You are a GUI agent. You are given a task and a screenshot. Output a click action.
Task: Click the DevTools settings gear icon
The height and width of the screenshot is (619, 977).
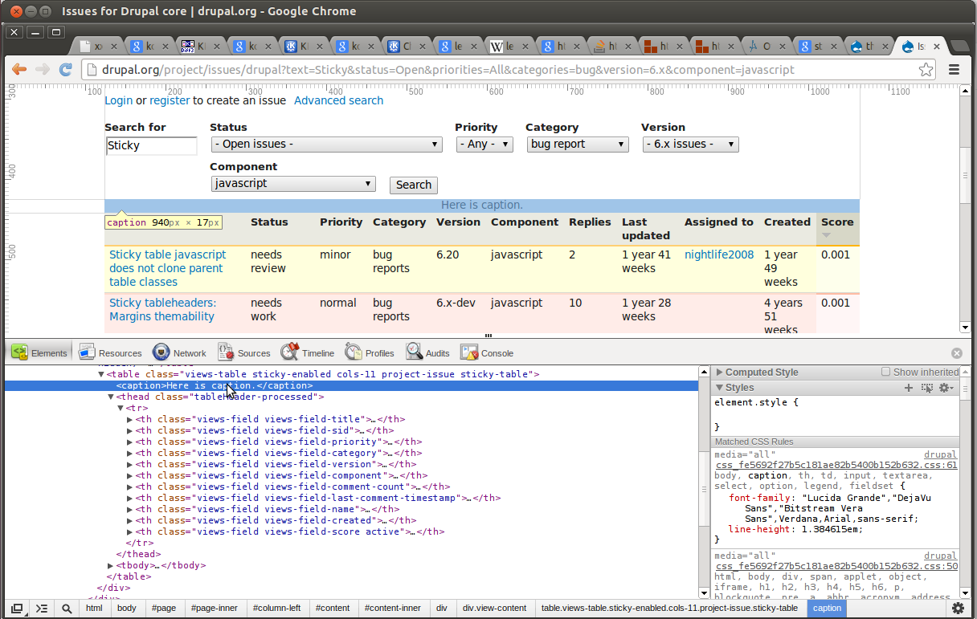[x=958, y=609]
